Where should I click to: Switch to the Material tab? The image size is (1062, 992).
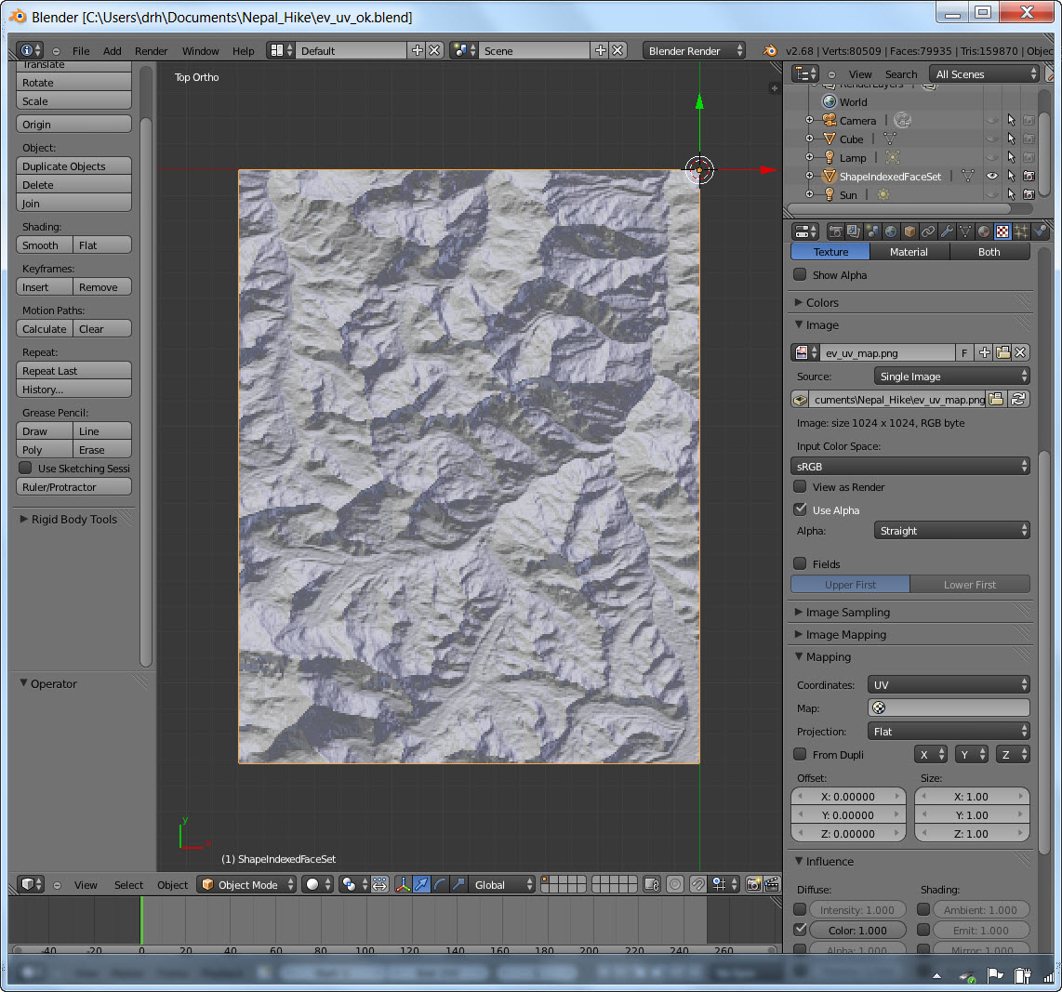[x=909, y=252]
